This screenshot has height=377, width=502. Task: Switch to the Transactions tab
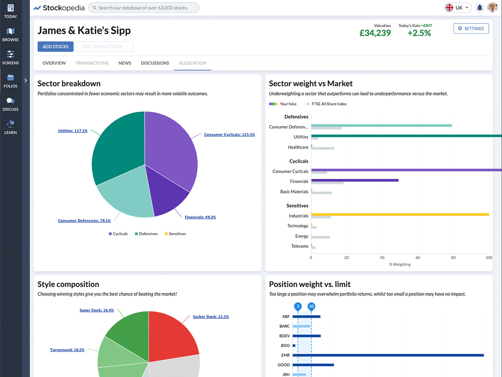[x=92, y=63]
